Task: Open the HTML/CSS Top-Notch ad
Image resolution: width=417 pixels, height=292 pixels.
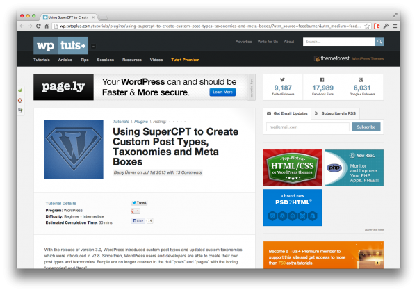Action: (x=293, y=168)
